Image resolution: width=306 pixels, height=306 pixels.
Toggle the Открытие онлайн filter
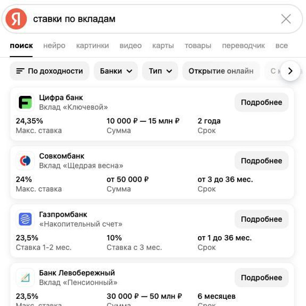pos(221,71)
